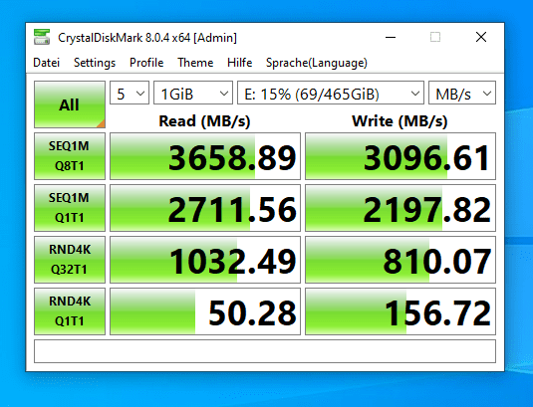Image resolution: width=533 pixels, height=407 pixels.
Task: Minimize the CrystalDiskMark window
Action: click(x=391, y=37)
